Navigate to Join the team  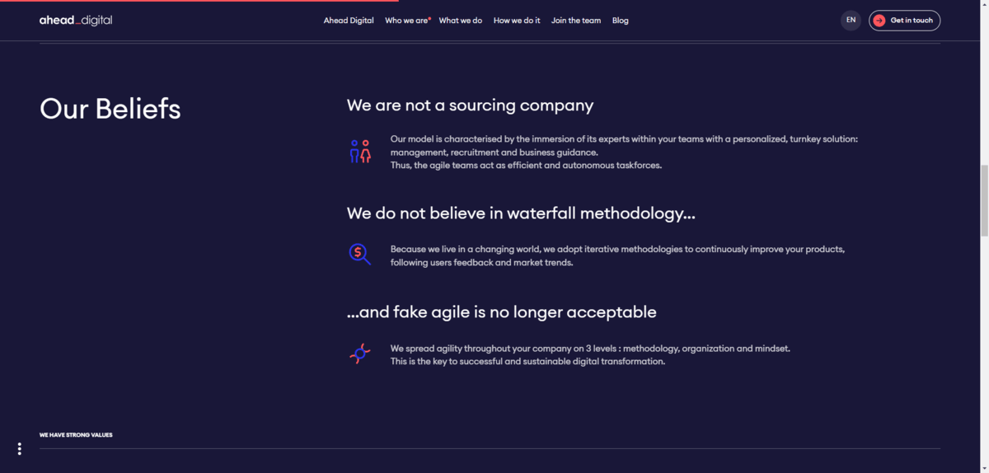point(576,21)
